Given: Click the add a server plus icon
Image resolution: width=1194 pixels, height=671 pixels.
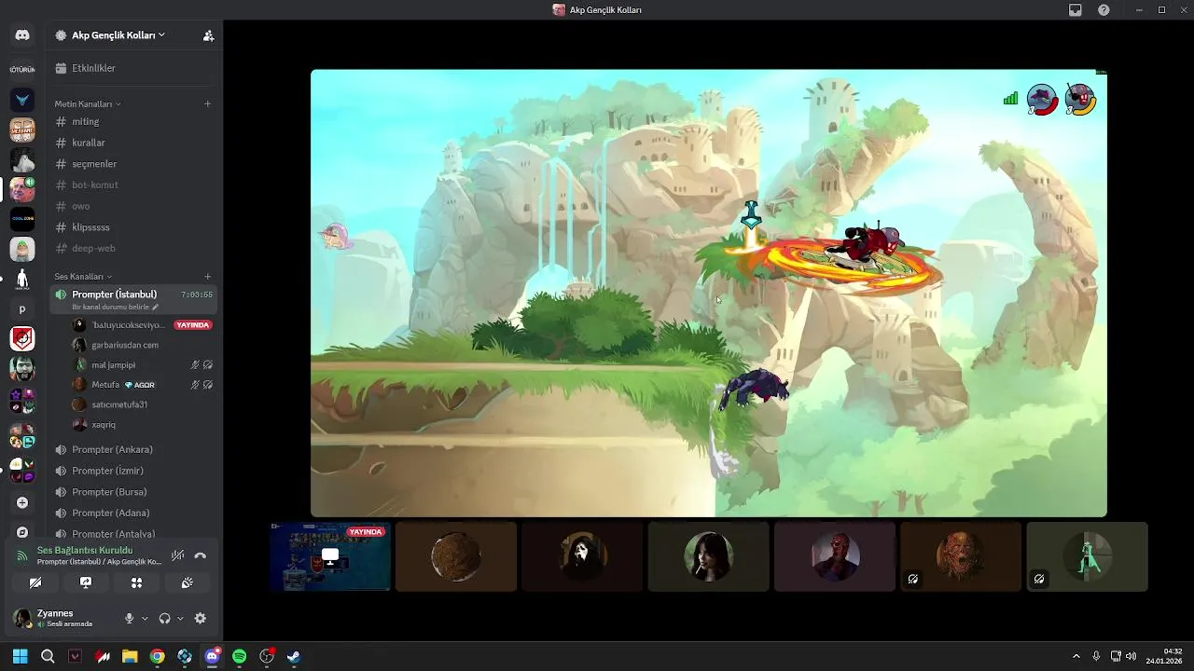Looking at the screenshot, I should (22, 502).
